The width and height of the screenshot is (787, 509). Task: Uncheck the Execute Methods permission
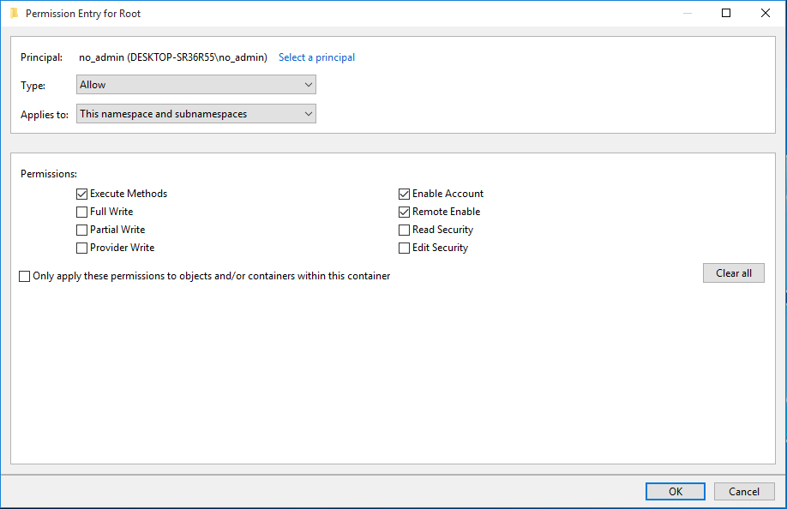pos(81,194)
